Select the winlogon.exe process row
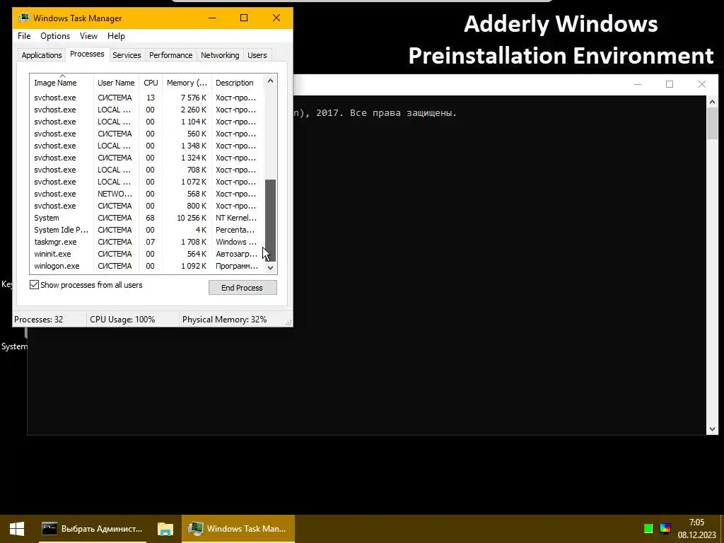The width and height of the screenshot is (724, 543). [147, 266]
